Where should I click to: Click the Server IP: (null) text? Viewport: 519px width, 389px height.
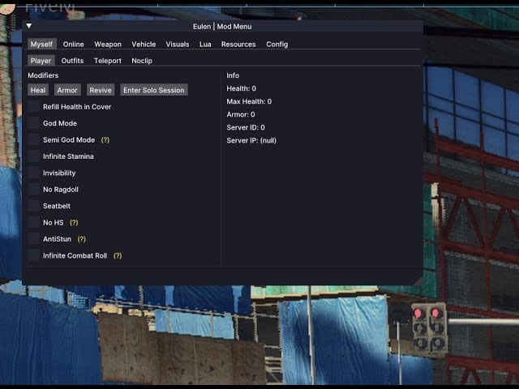pyautogui.click(x=251, y=140)
